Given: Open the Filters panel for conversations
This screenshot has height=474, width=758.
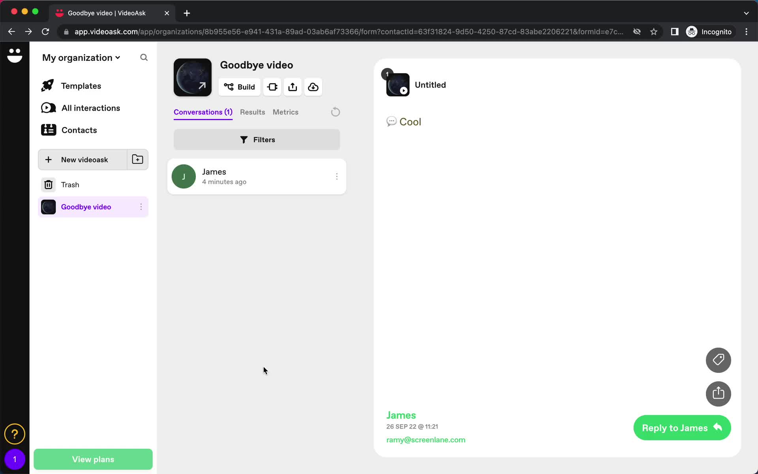Looking at the screenshot, I should pyautogui.click(x=257, y=139).
